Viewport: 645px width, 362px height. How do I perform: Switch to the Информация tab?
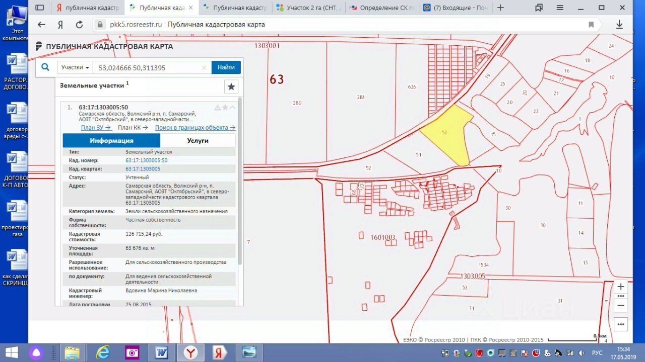point(111,140)
